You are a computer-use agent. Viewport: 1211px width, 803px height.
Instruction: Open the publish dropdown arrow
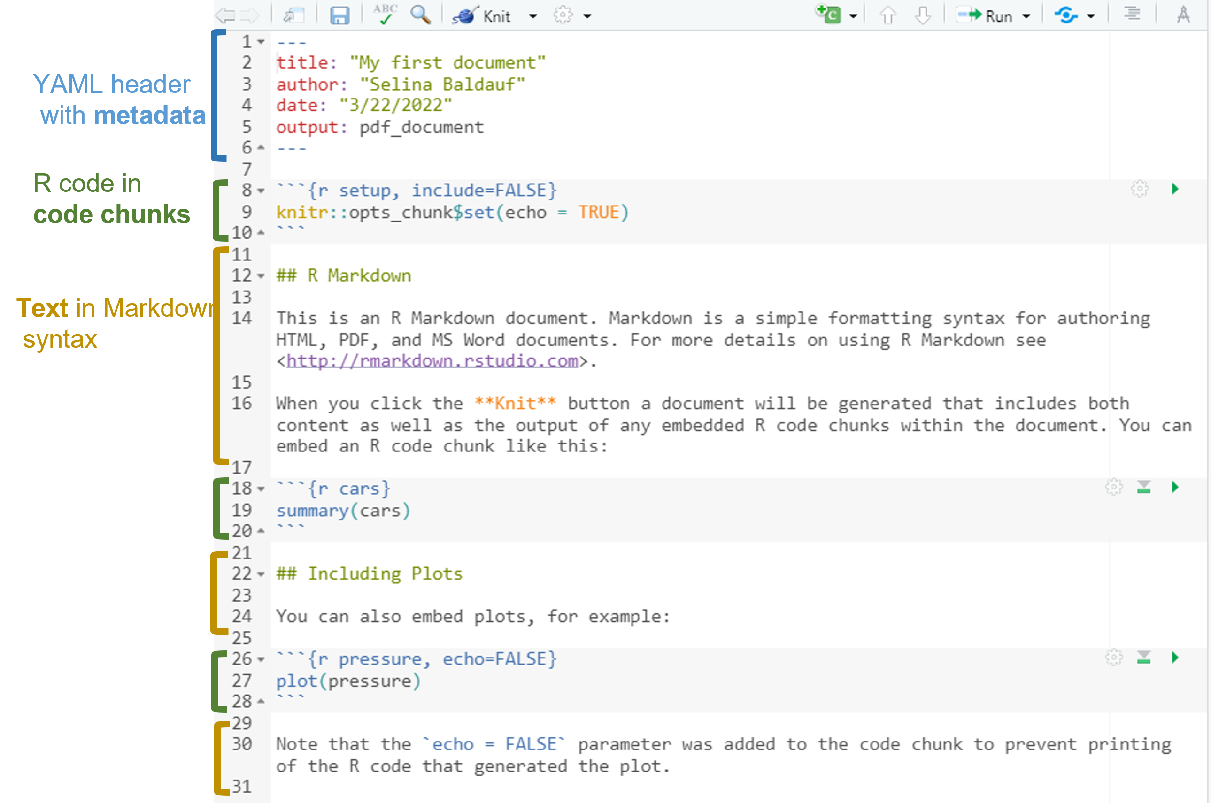click(1091, 16)
